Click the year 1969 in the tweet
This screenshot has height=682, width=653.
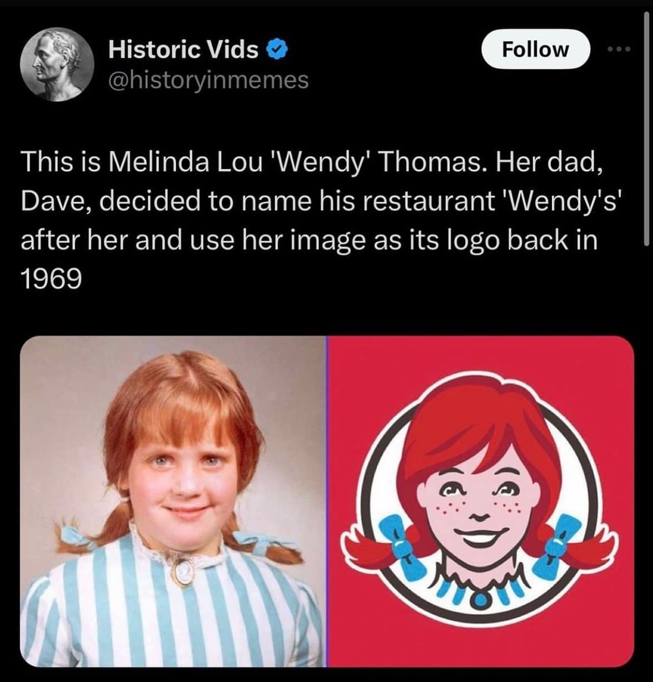pyautogui.click(x=51, y=278)
